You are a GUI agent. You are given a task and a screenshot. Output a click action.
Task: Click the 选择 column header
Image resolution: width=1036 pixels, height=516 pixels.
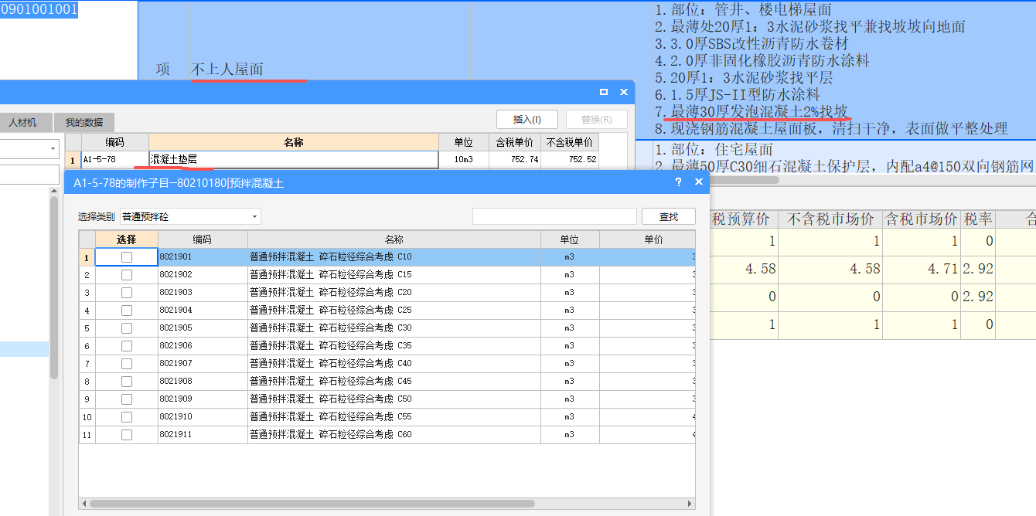click(x=127, y=239)
